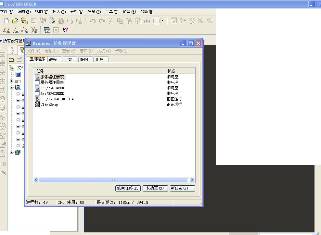321x235 pixels.
Task: Click the Repaint screen icon
Action: (173, 21)
